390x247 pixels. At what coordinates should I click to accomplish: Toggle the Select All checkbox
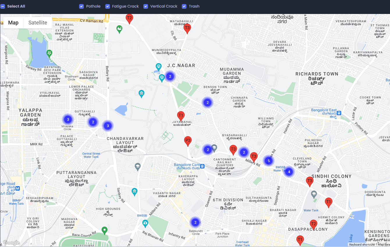(3, 6)
